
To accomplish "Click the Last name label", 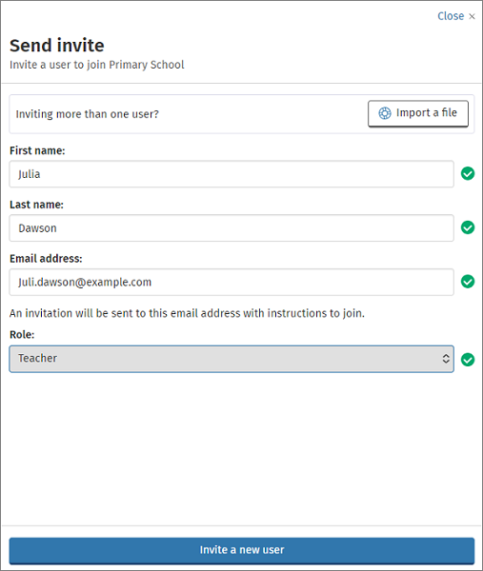I will pyautogui.click(x=36, y=205).
